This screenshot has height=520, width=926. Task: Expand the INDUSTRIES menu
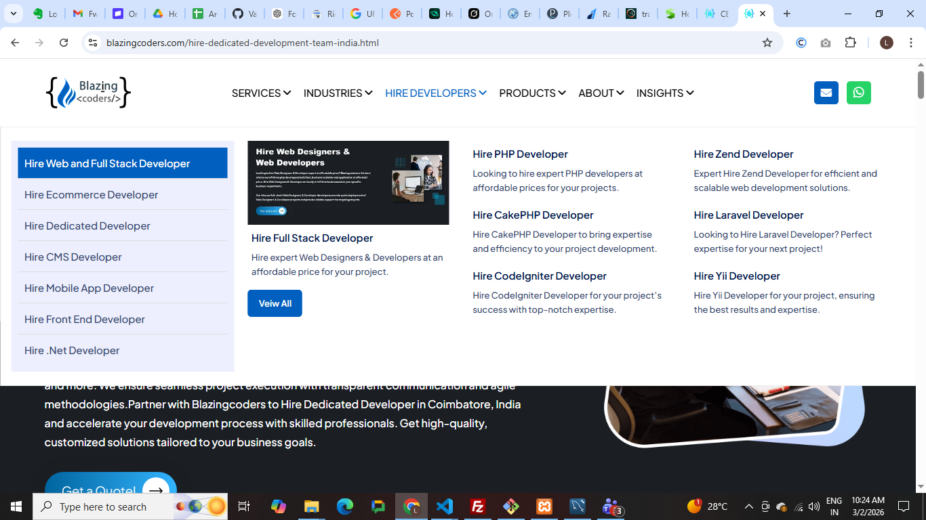(x=338, y=93)
